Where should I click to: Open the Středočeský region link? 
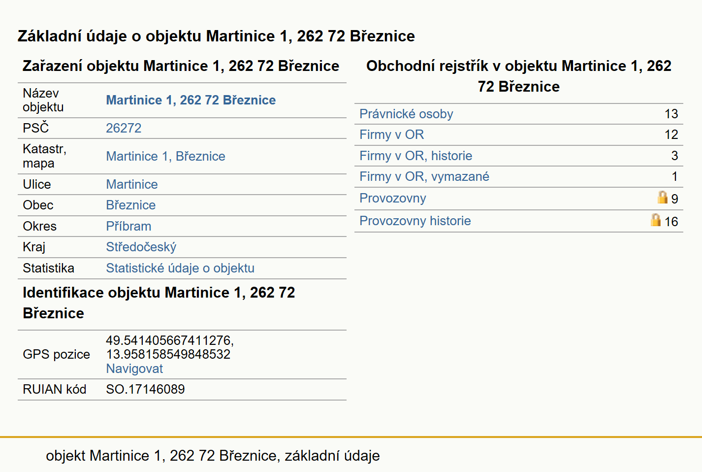click(x=141, y=247)
